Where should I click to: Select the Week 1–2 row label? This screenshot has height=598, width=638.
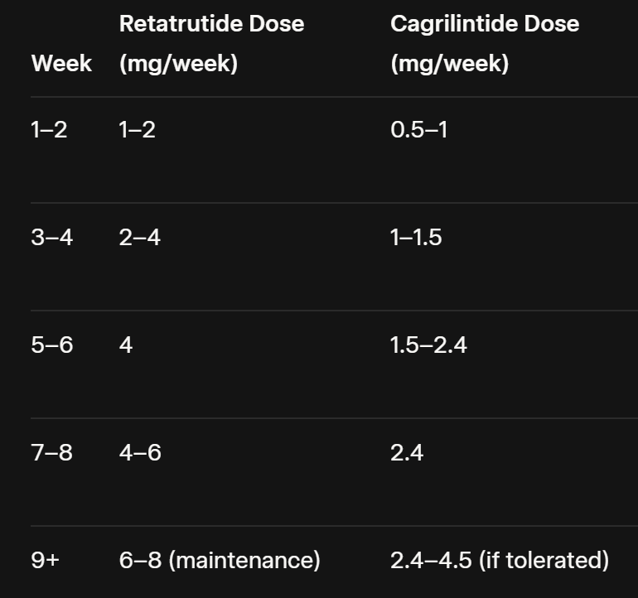[x=49, y=129]
